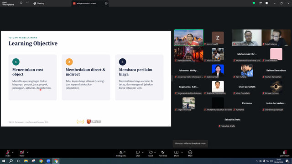
Task: Click Choose a different breakout room tooltip
Action: coord(190,143)
